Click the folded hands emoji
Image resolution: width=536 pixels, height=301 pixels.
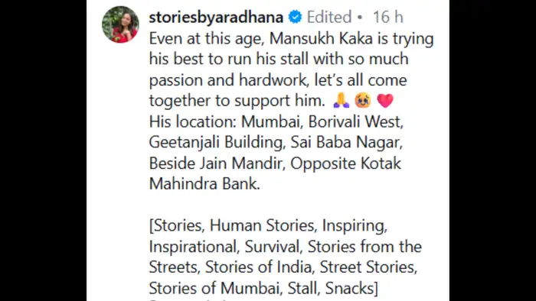(342, 100)
